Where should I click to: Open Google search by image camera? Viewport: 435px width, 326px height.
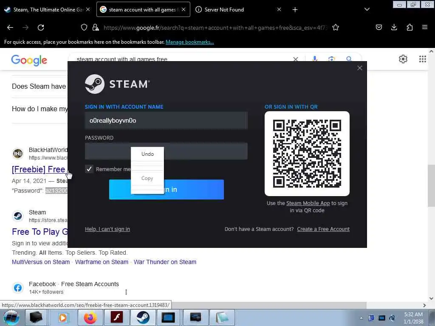(331, 59)
